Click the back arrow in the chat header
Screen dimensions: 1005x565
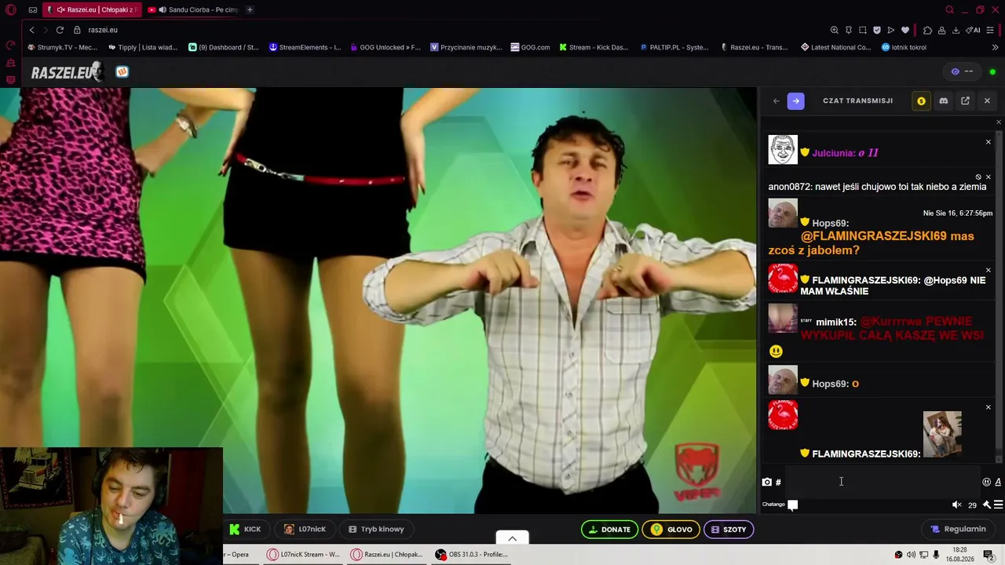pyautogui.click(x=776, y=100)
